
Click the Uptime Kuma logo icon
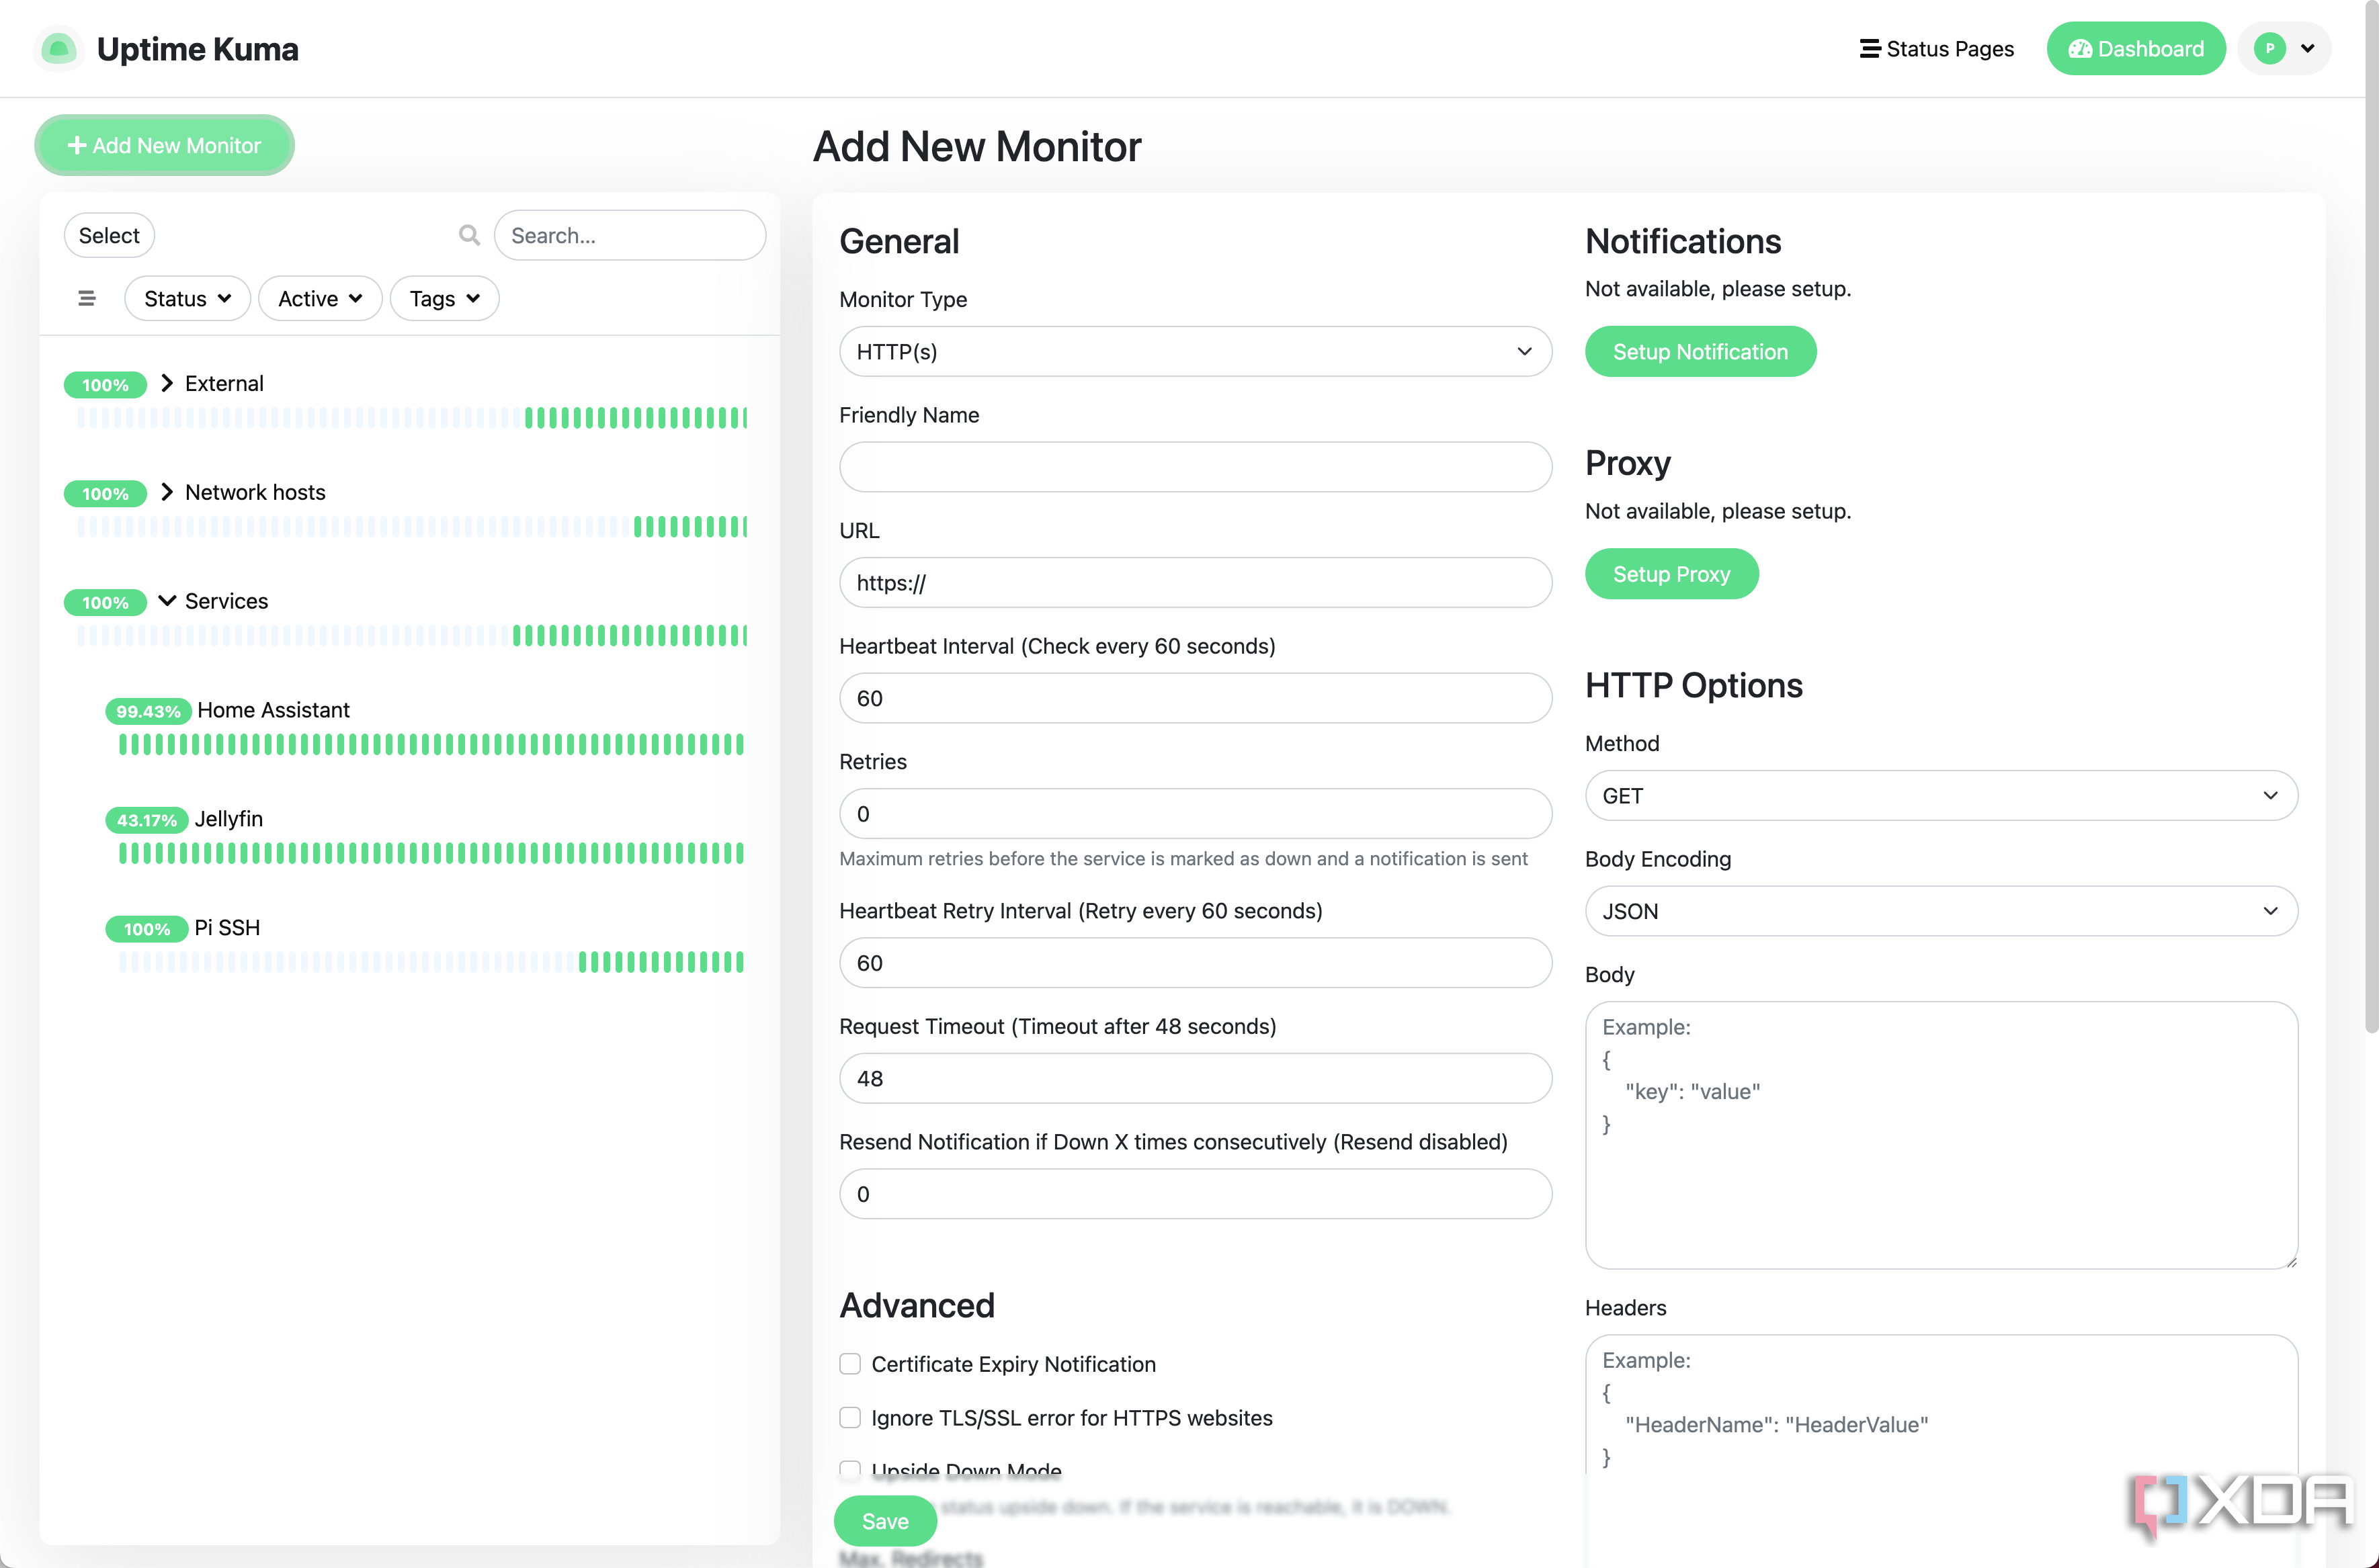58,48
